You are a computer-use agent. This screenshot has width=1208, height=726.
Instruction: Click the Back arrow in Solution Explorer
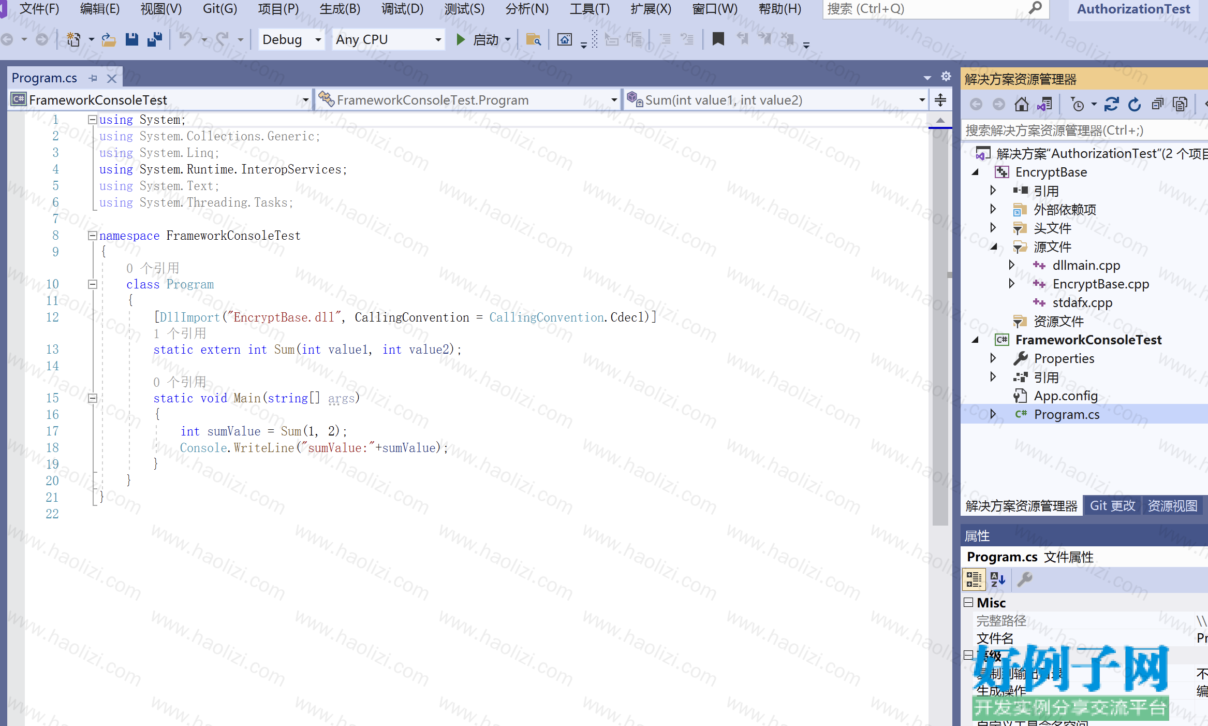[976, 105]
